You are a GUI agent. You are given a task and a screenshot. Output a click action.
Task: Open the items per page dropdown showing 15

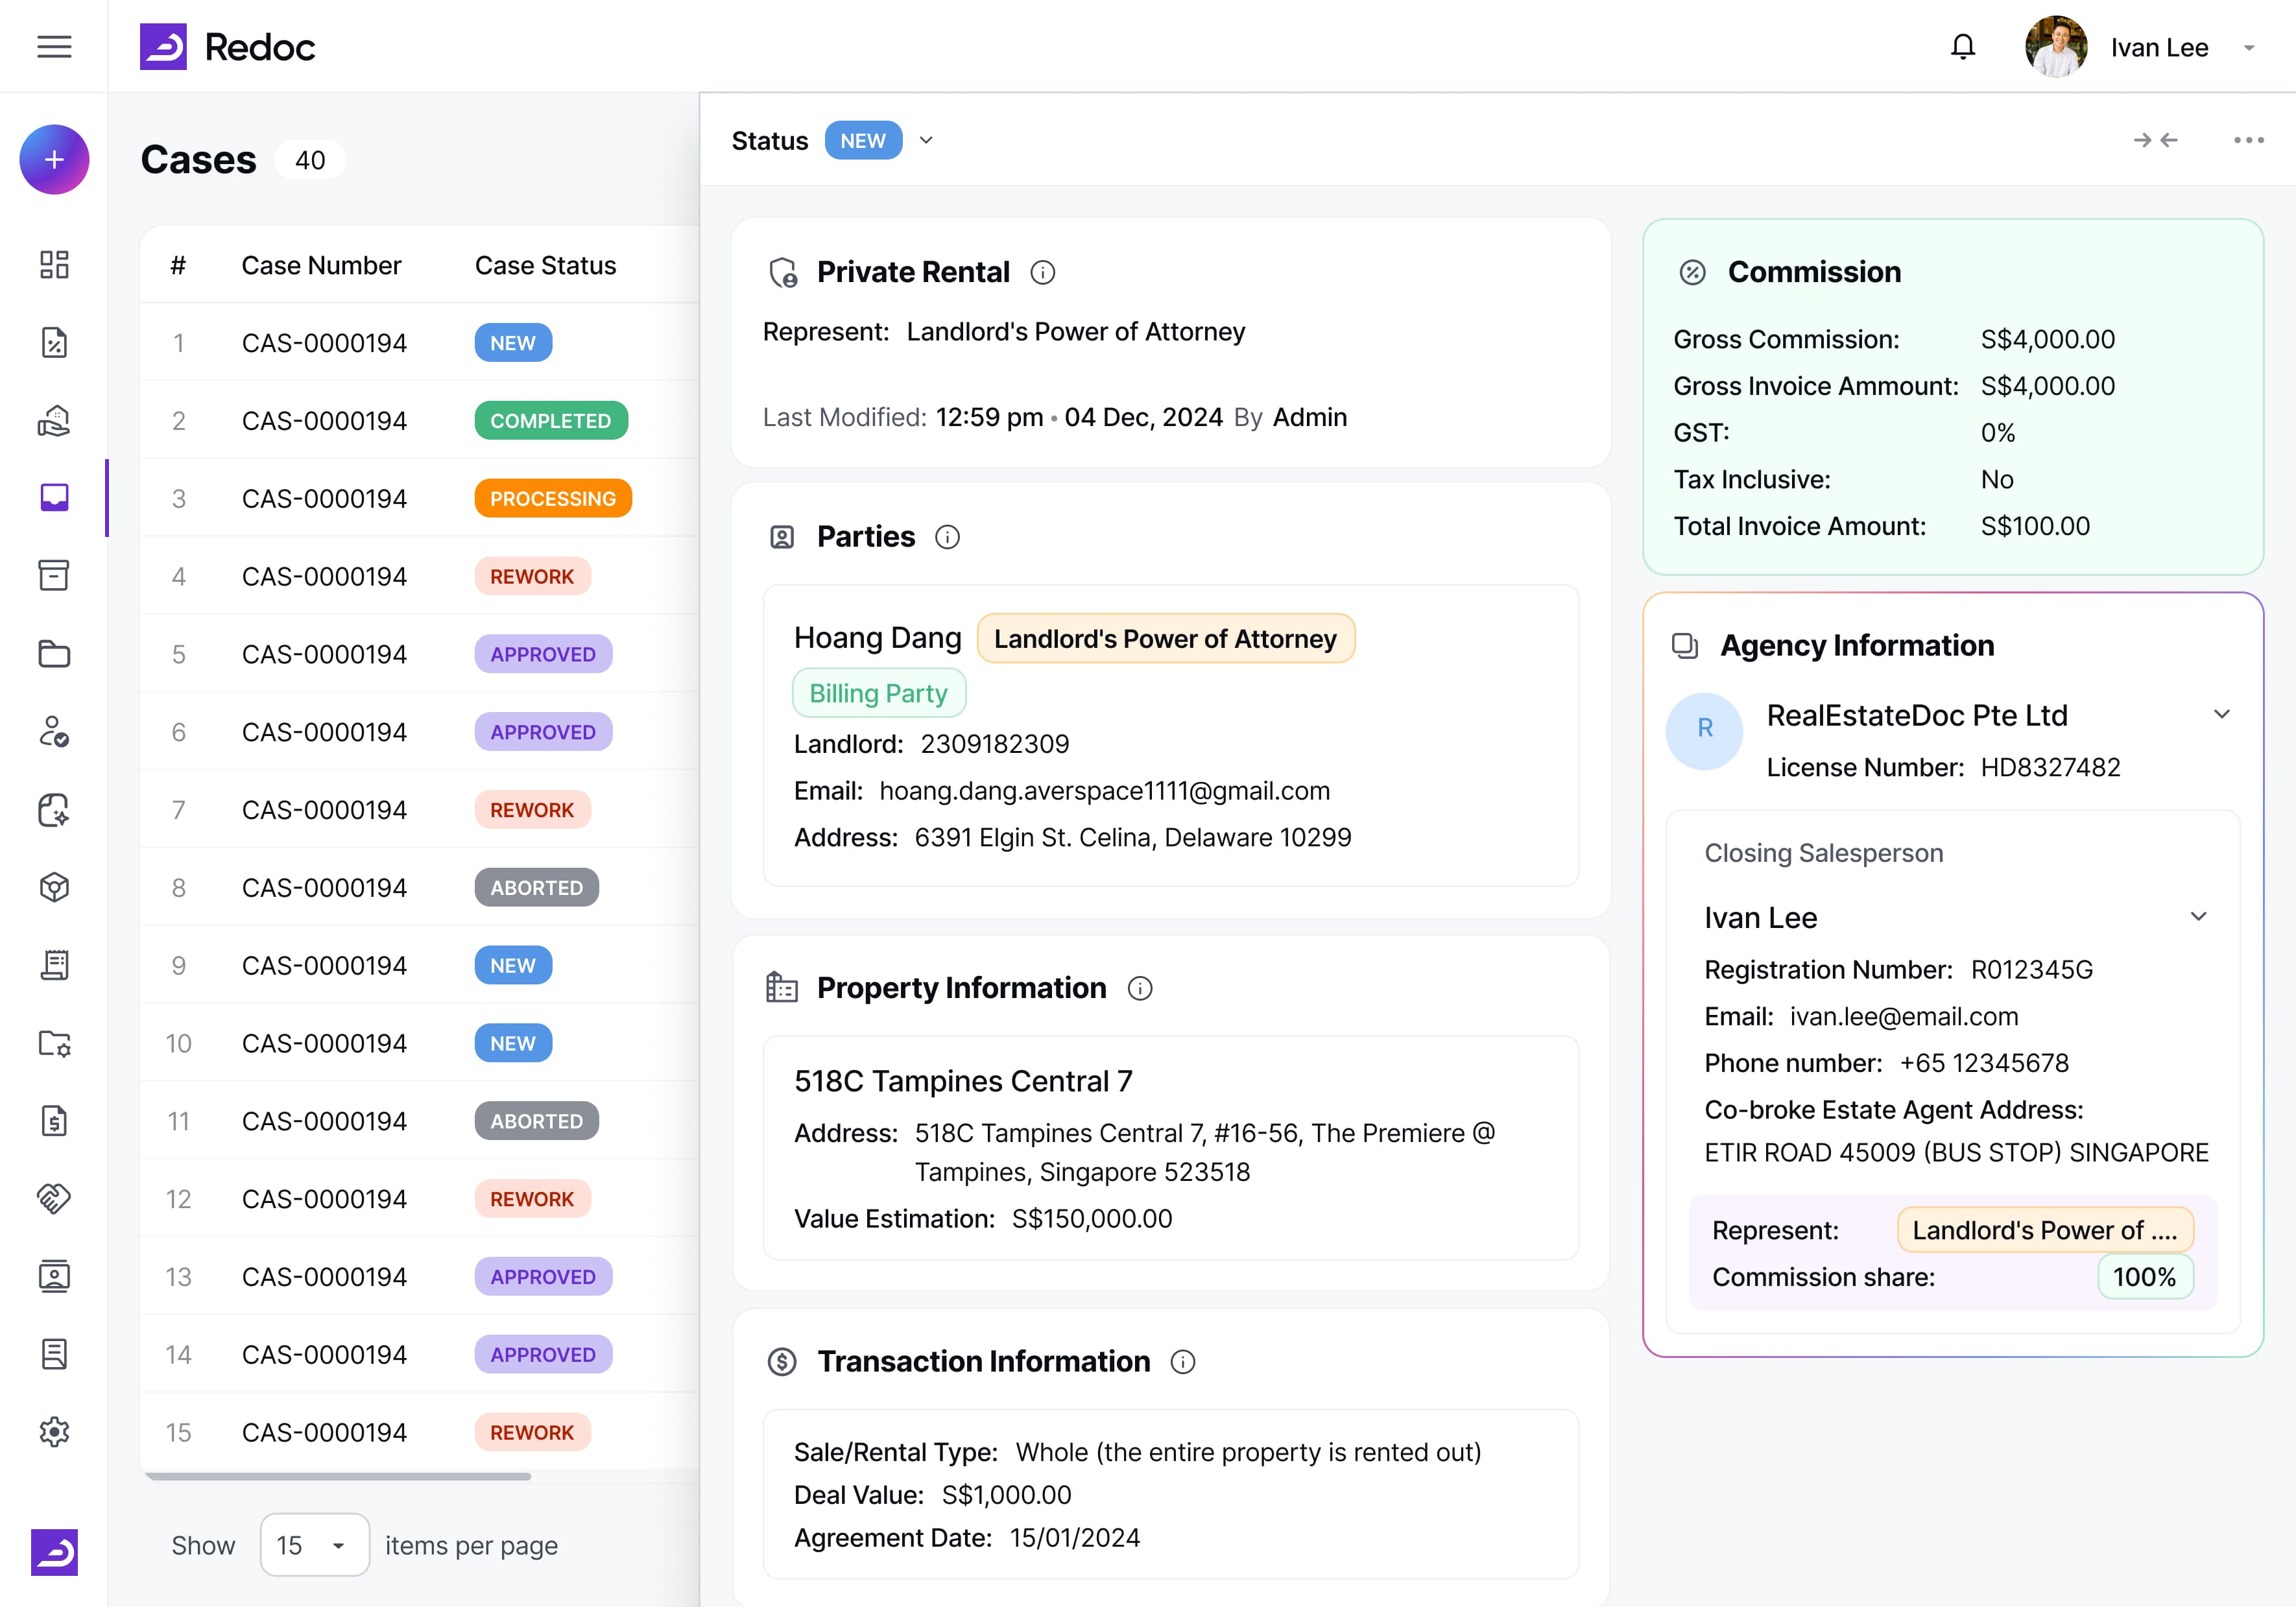pyautogui.click(x=314, y=1545)
